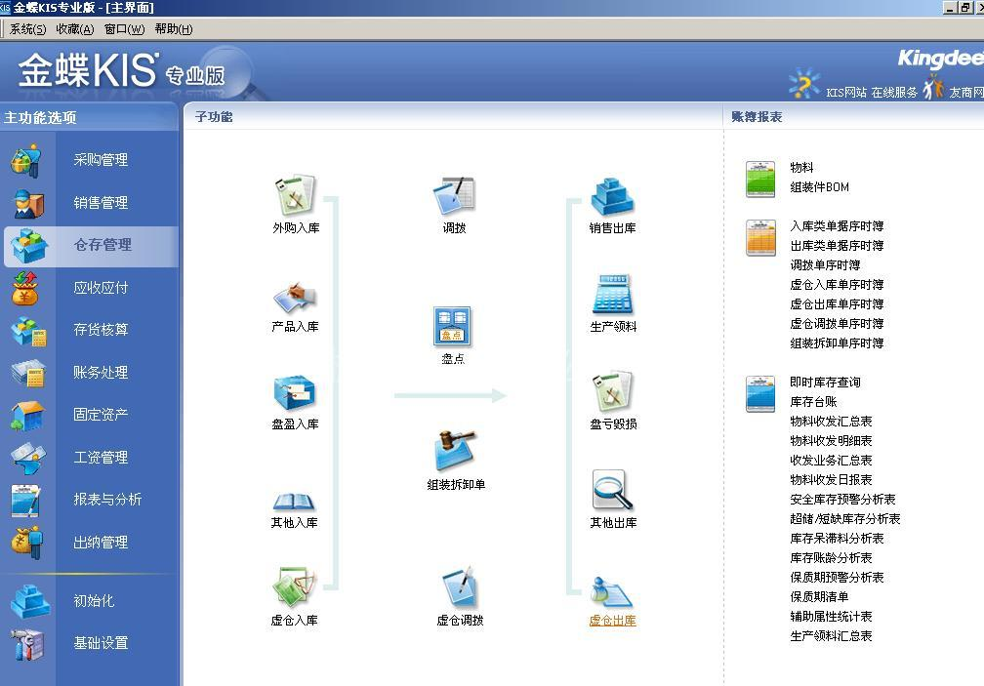Screen dimensions: 984x686
Task: Open the 帮助 menu
Action: coord(173,29)
